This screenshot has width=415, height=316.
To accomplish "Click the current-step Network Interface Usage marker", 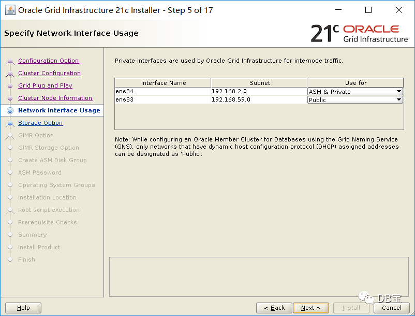I will [x=10, y=110].
